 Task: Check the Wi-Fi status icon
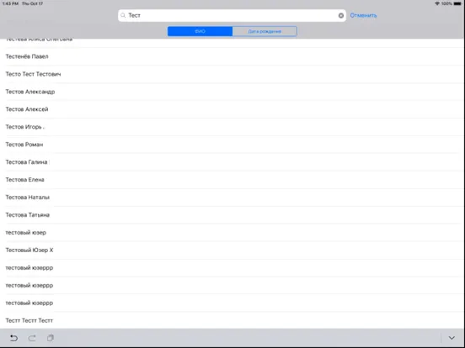tap(437, 3)
